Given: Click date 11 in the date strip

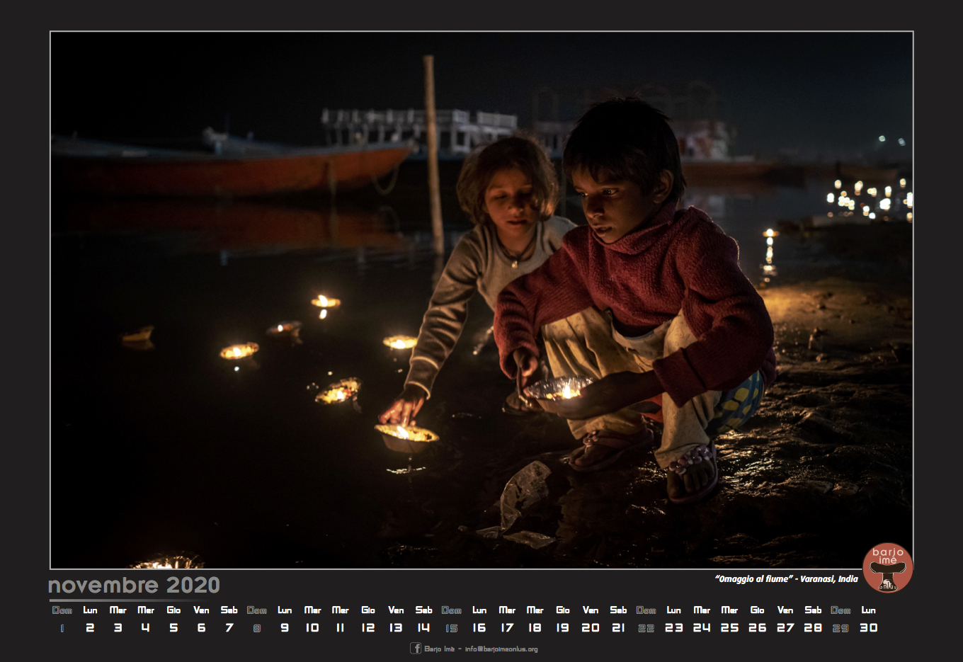Looking at the screenshot, I should coord(340,628).
